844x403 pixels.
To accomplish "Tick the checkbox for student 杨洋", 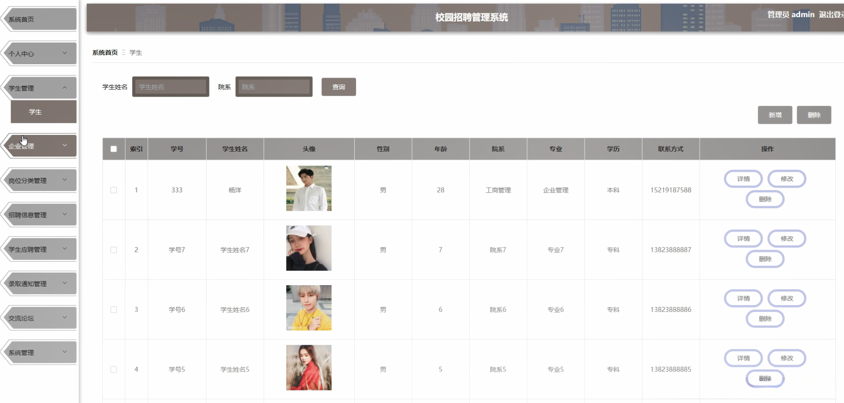I will tap(113, 190).
